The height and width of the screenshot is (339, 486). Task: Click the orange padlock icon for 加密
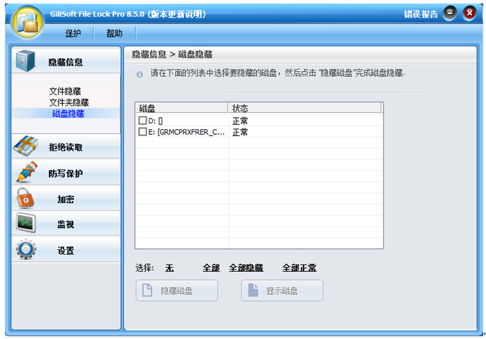pyautogui.click(x=25, y=198)
